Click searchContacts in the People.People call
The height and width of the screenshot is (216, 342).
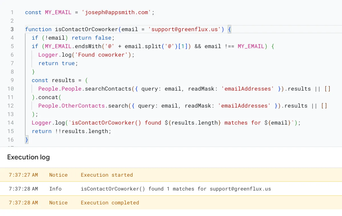tap(108, 89)
